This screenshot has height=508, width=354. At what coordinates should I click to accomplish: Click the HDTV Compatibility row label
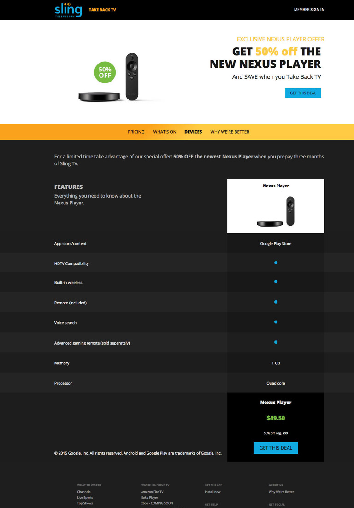71,264
